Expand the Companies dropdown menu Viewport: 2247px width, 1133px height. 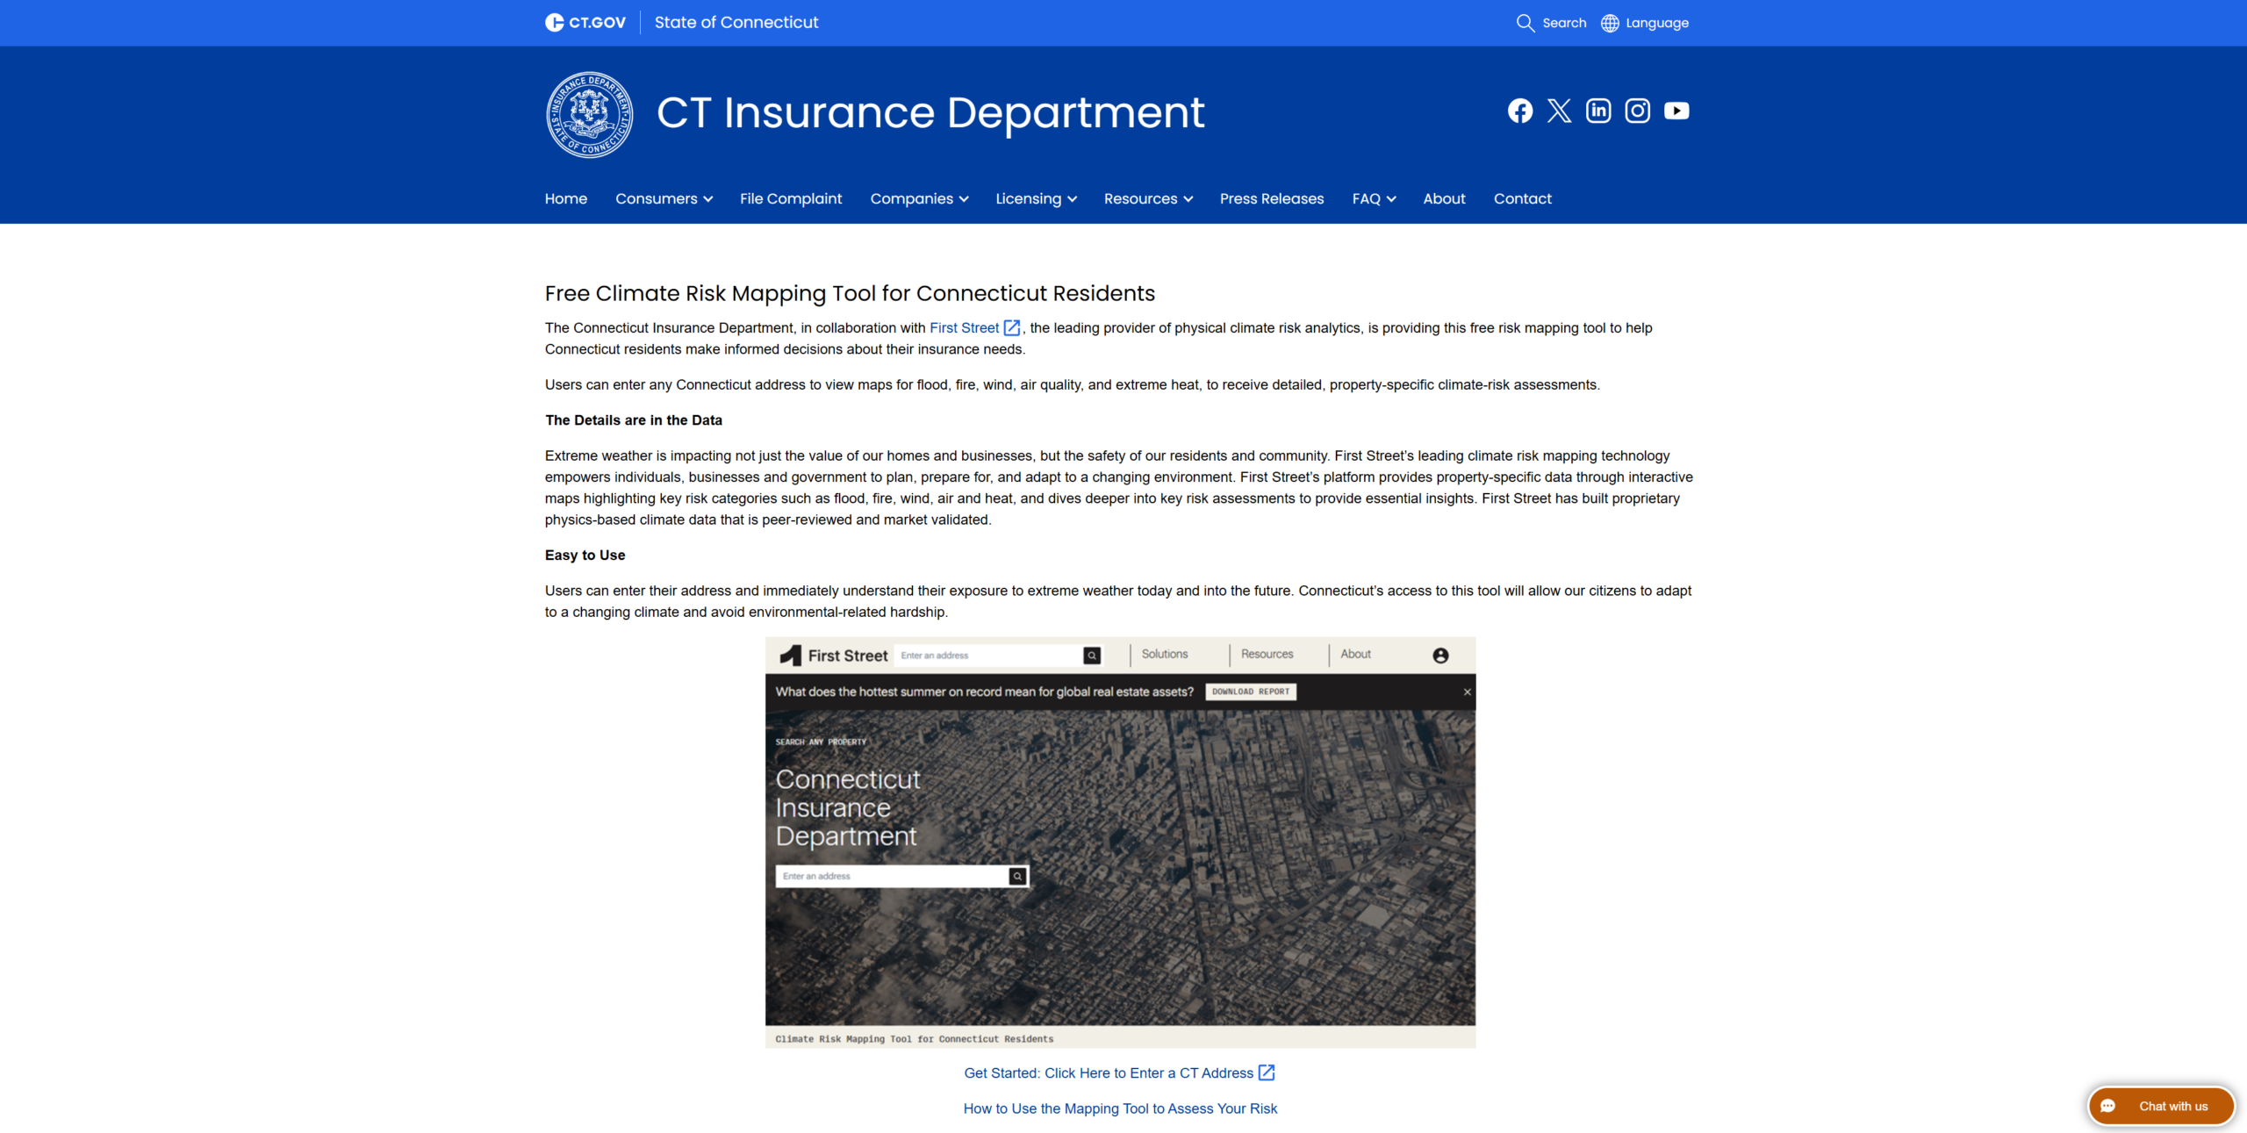[x=918, y=198]
